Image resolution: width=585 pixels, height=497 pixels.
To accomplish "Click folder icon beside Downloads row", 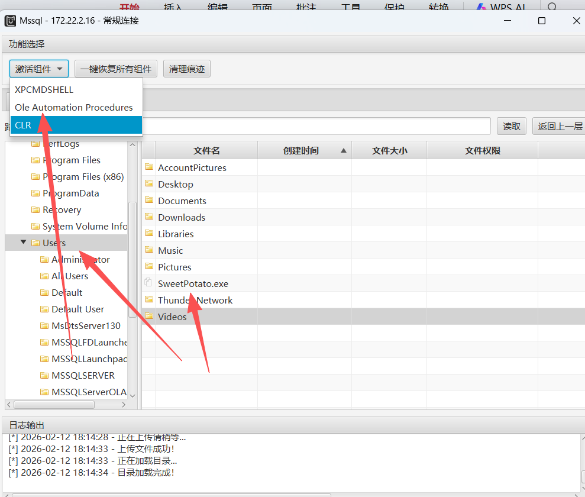I will coord(149,217).
